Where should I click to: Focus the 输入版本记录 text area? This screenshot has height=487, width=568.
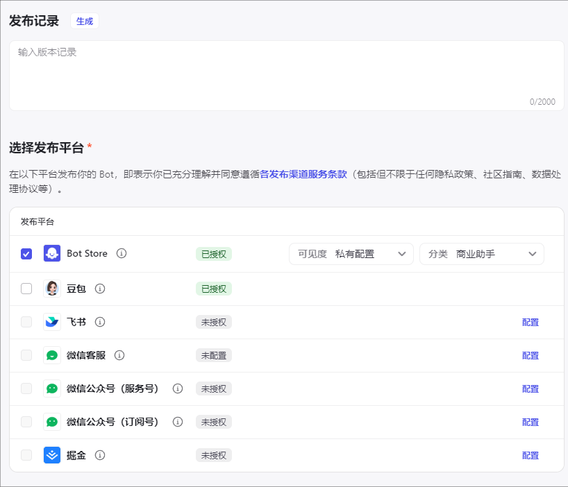(x=286, y=75)
